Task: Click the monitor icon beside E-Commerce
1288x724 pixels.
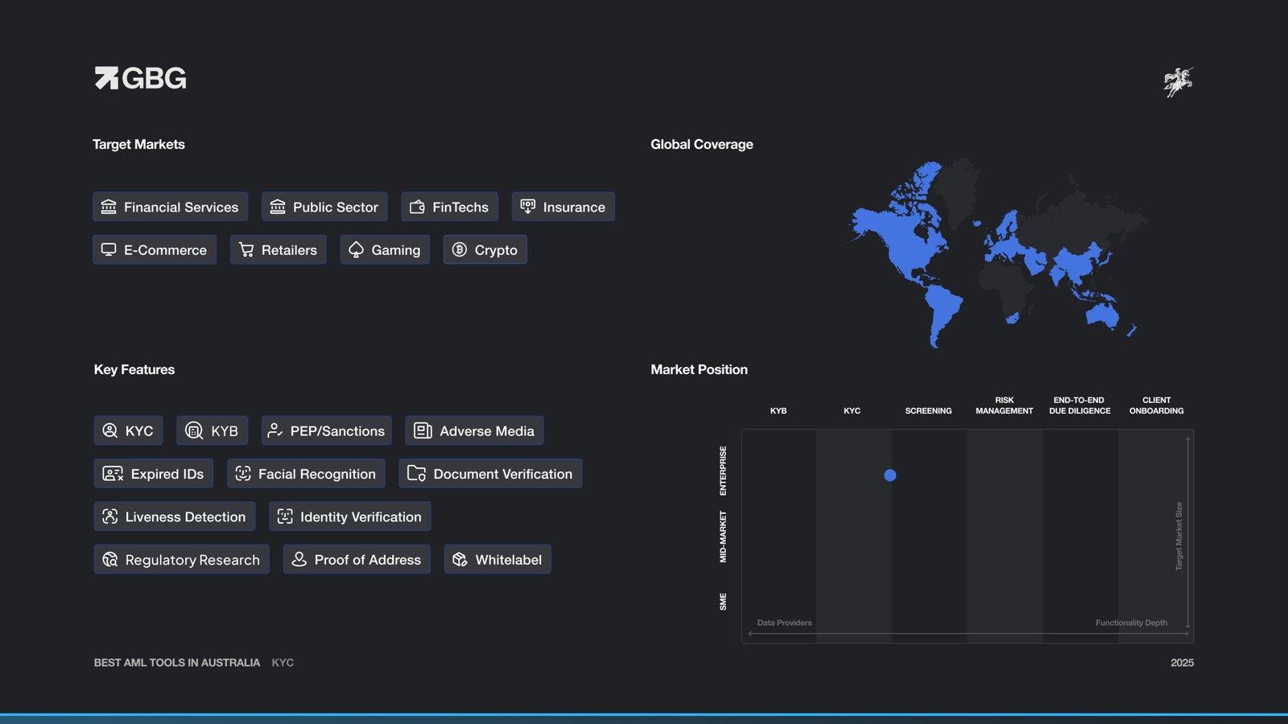Action: 109,249
